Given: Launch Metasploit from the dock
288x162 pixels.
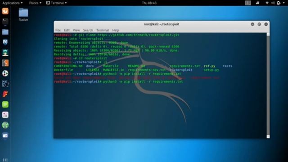Looking at the screenshot, I should (x=5, y=42).
